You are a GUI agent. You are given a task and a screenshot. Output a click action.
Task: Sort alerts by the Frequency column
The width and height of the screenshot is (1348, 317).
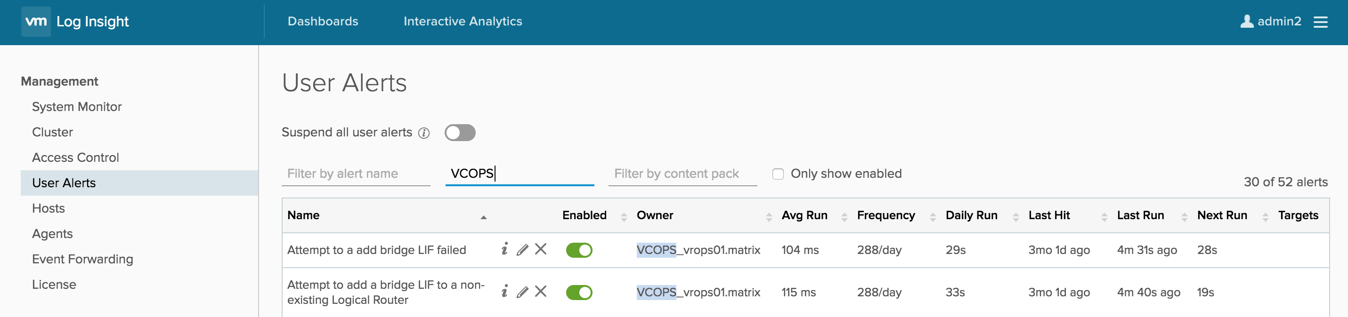tap(932, 217)
